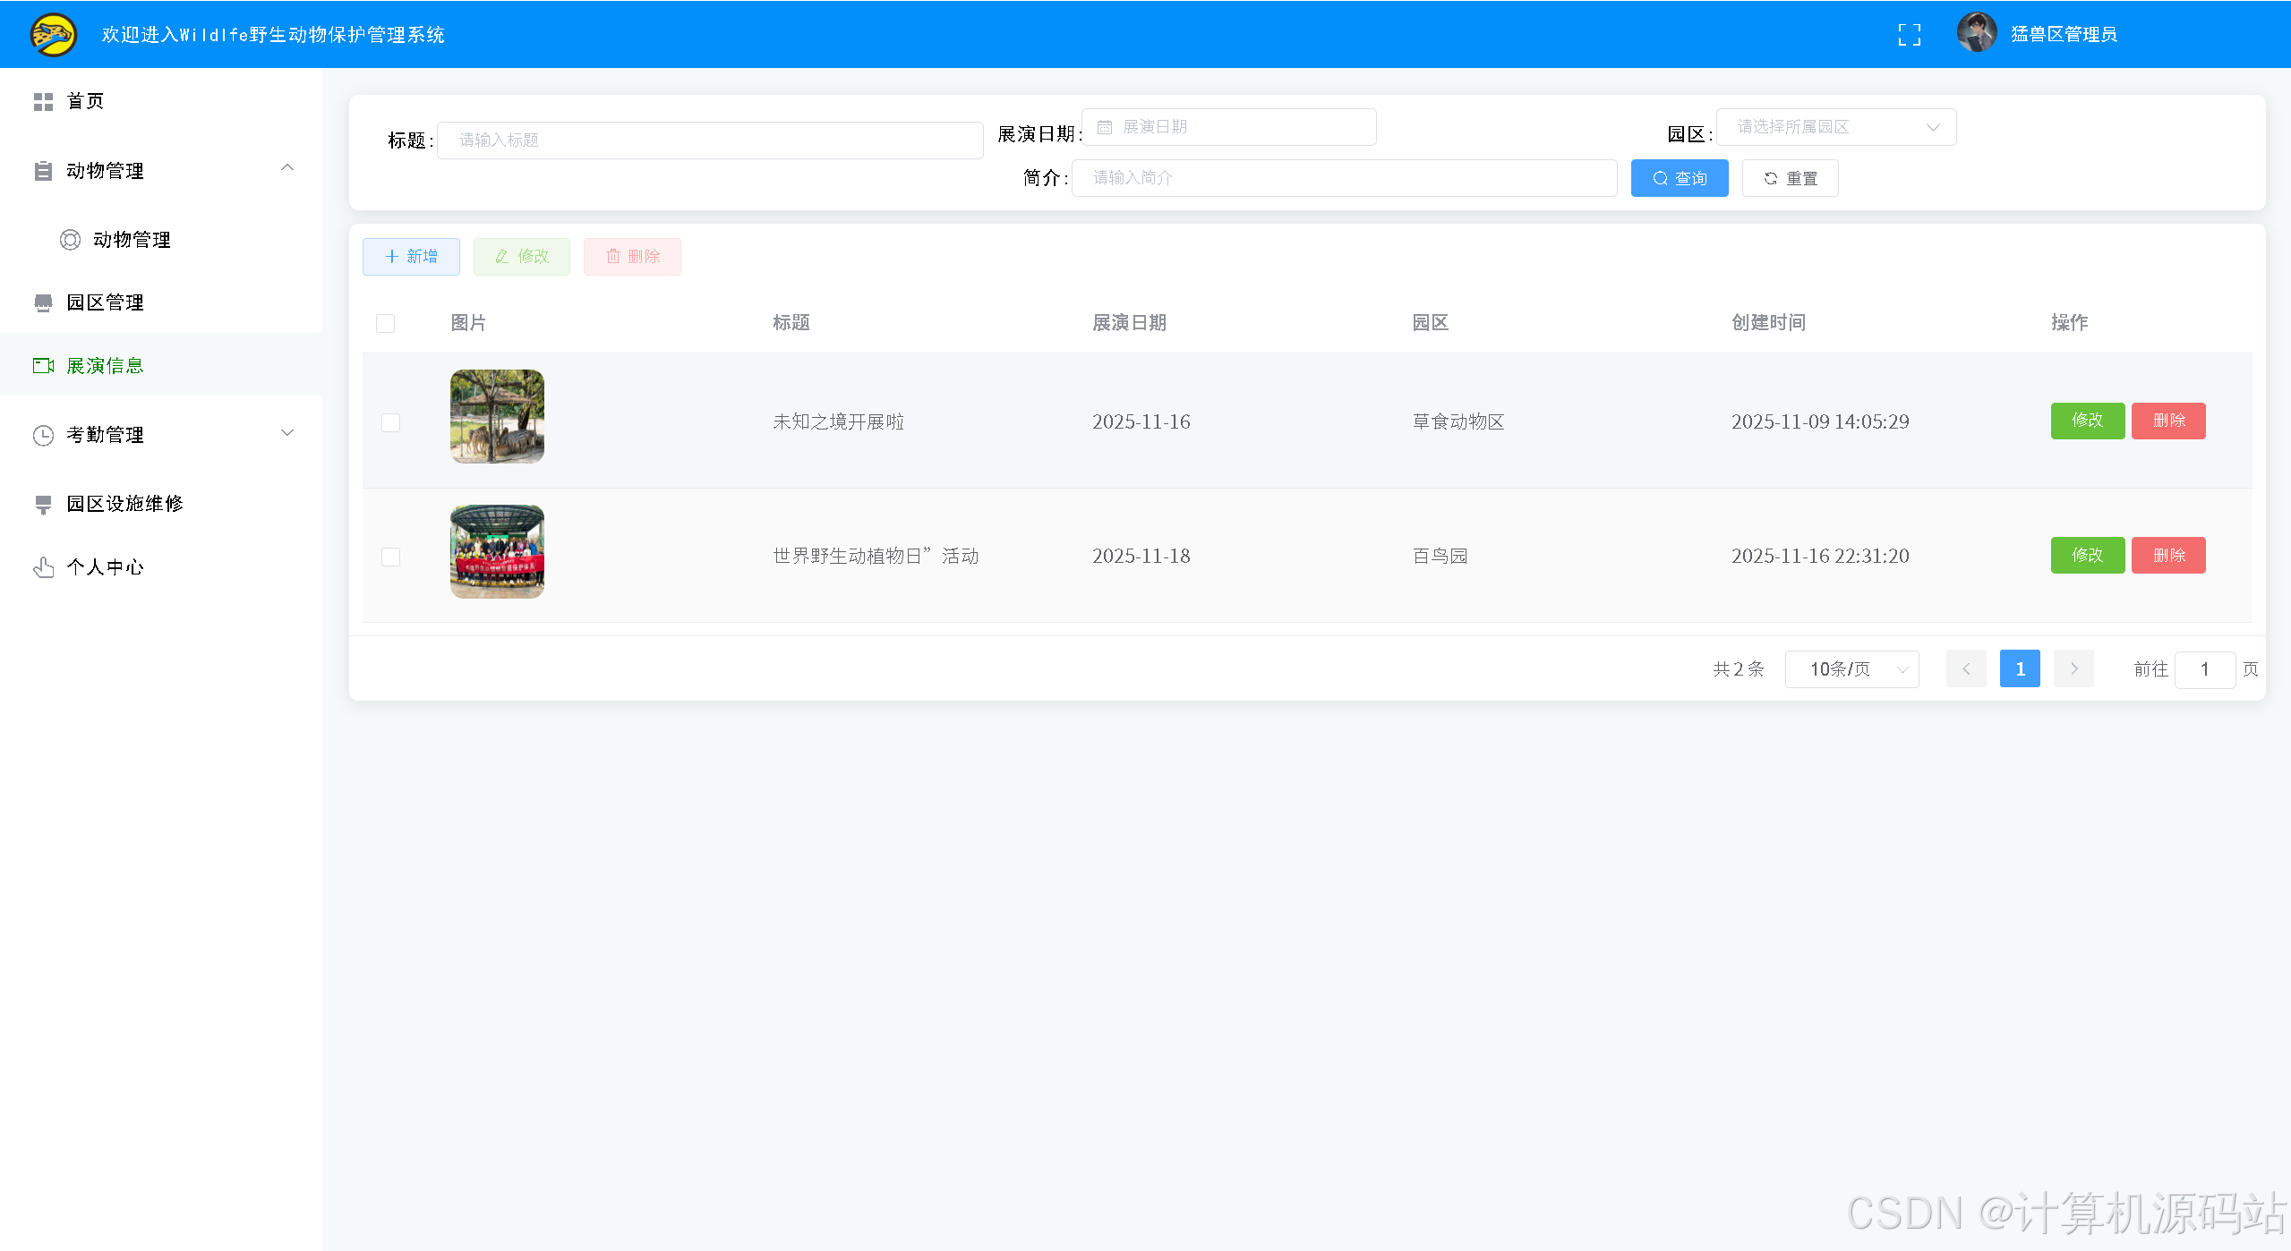Open the 展演日期 date picker

(x=1228, y=127)
